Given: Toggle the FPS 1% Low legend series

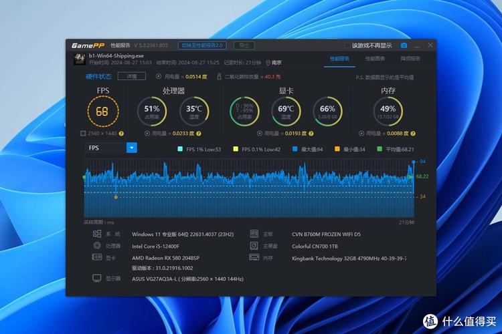Looking at the screenshot, I should (180, 149).
